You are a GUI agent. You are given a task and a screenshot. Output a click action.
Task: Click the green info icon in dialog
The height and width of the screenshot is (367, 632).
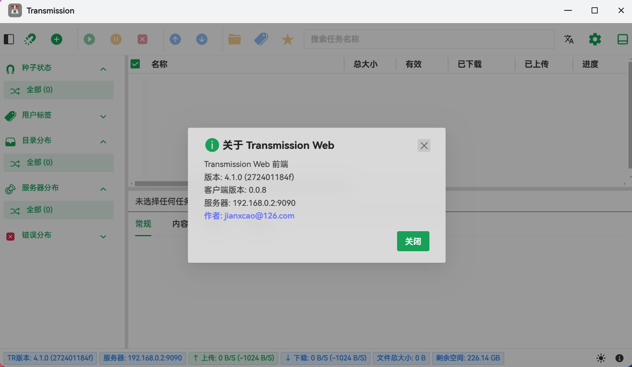click(212, 145)
